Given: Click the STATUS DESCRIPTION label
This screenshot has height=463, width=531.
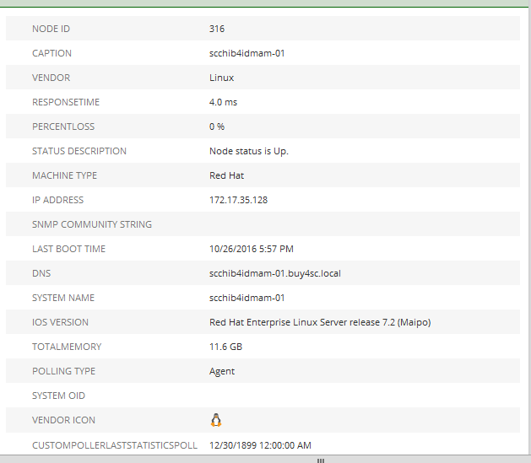Looking at the screenshot, I should 79,151.
